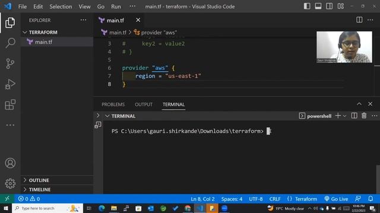Split the terminal
This screenshot has width=380, height=213.
click(354, 116)
